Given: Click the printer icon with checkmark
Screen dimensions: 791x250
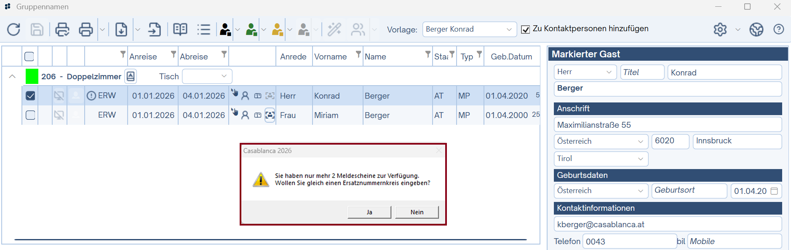Looking at the screenshot, I should tap(62, 30).
